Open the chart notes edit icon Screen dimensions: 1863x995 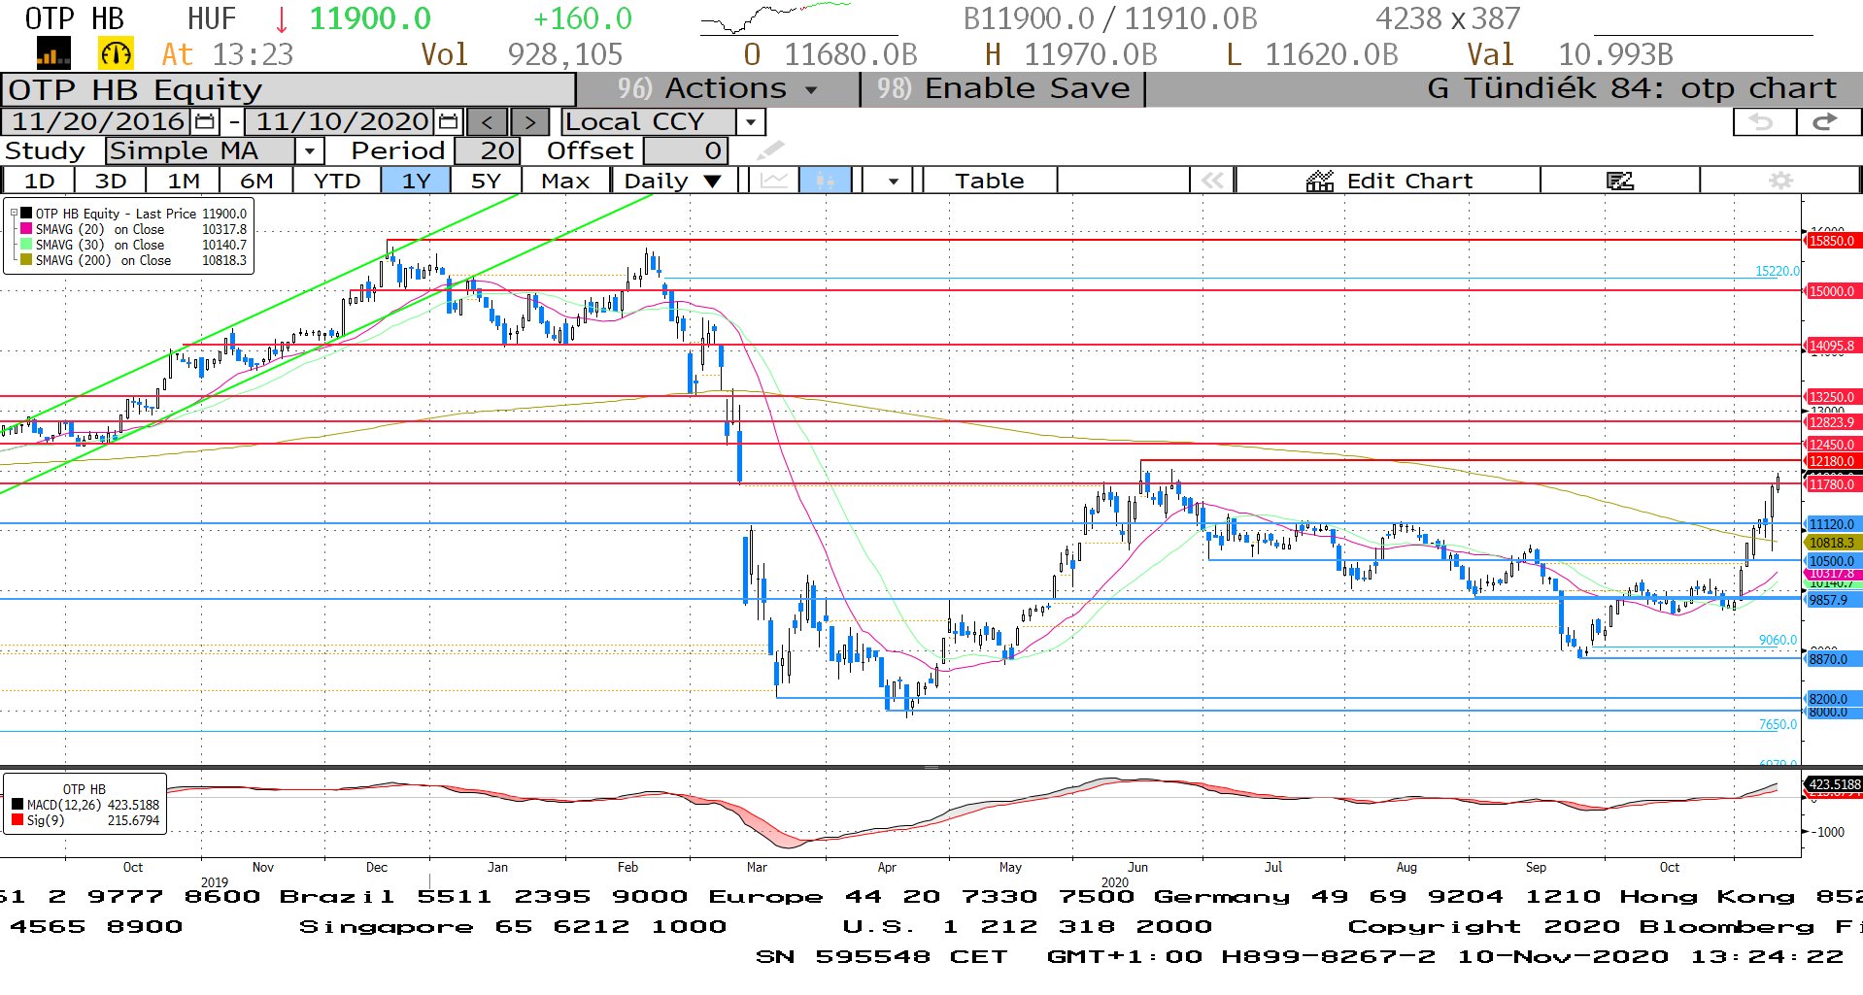click(1619, 181)
